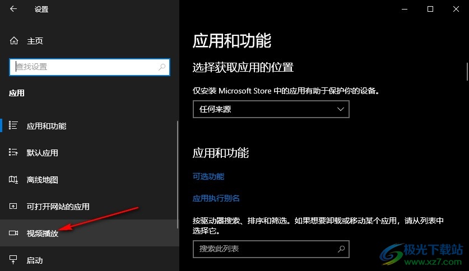Click the sidebar vertical scrollbar
Viewport: 469px width, 271px height.
178,175
